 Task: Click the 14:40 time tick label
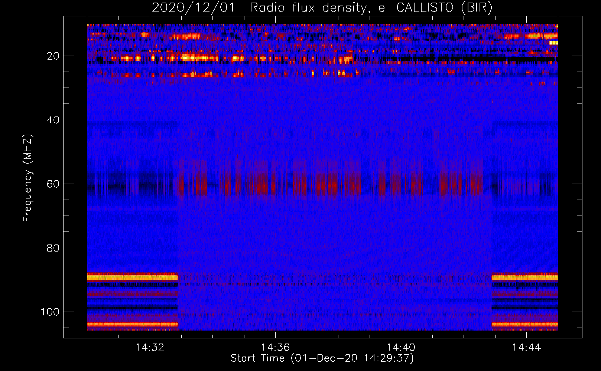tap(401, 348)
